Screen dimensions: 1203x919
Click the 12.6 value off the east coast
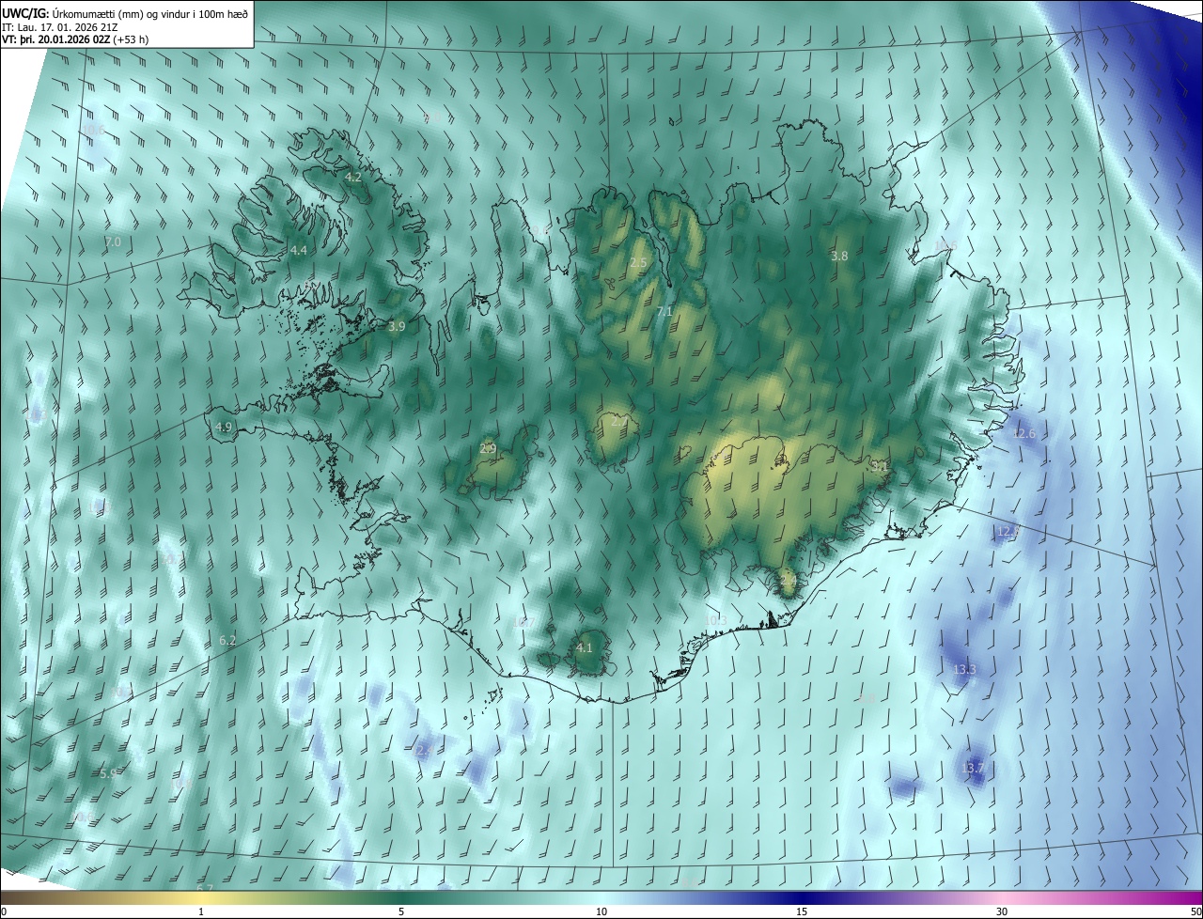tap(1023, 433)
